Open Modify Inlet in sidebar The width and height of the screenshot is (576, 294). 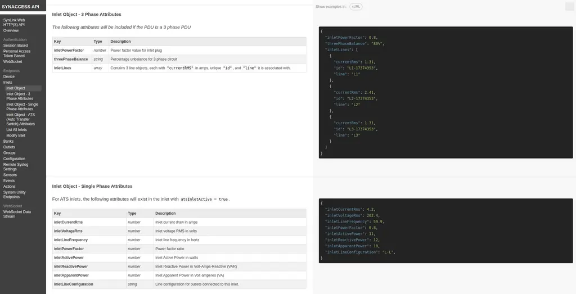15,135
